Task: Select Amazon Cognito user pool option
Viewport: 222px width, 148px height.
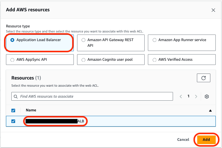Action: click(83, 60)
